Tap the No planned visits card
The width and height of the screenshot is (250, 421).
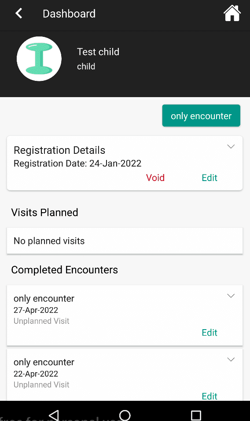pyautogui.click(x=125, y=240)
